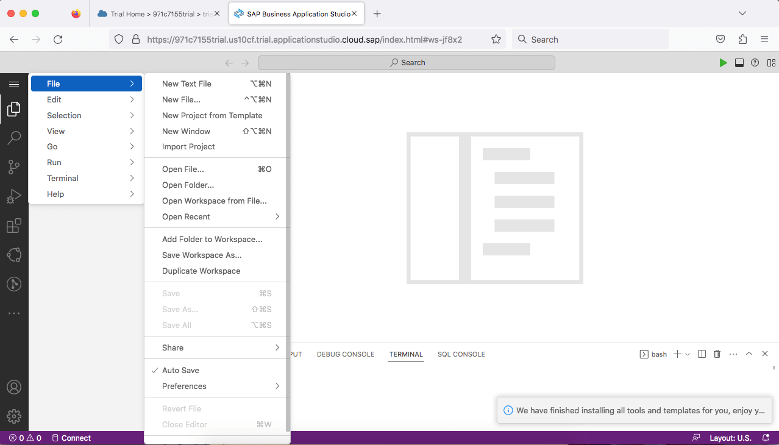Select Import Project menu entry
779x445 pixels.
[x=215, y=147]
